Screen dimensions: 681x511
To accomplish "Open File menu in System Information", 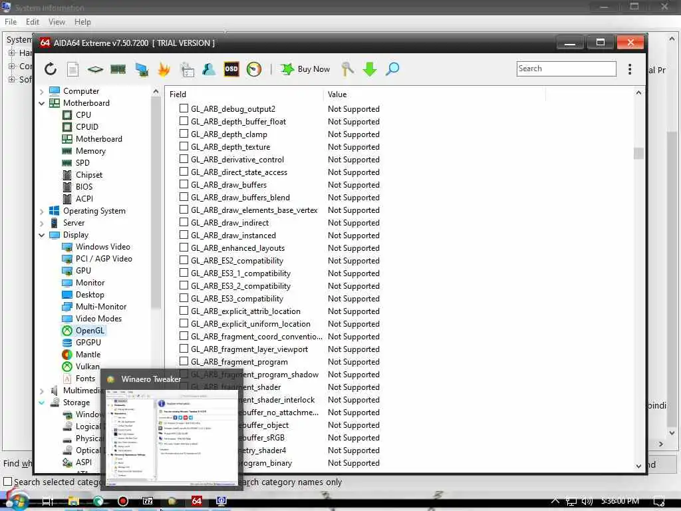I will pyautogui.click(x=11, y=22).
